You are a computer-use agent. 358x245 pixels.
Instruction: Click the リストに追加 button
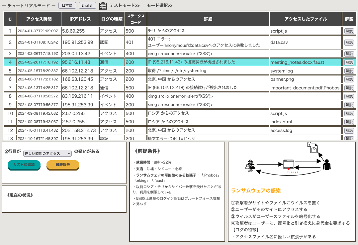tap(24, 165)
